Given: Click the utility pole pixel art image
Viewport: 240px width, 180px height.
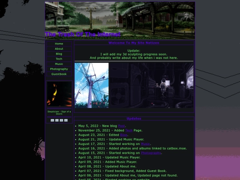Looking at the screenshot, I should tap(92, 85).
